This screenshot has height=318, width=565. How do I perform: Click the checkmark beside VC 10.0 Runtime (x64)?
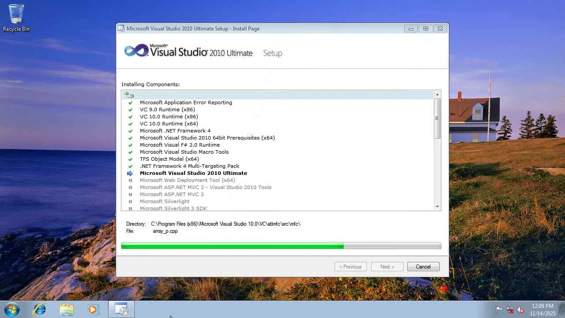coord(130,124)
